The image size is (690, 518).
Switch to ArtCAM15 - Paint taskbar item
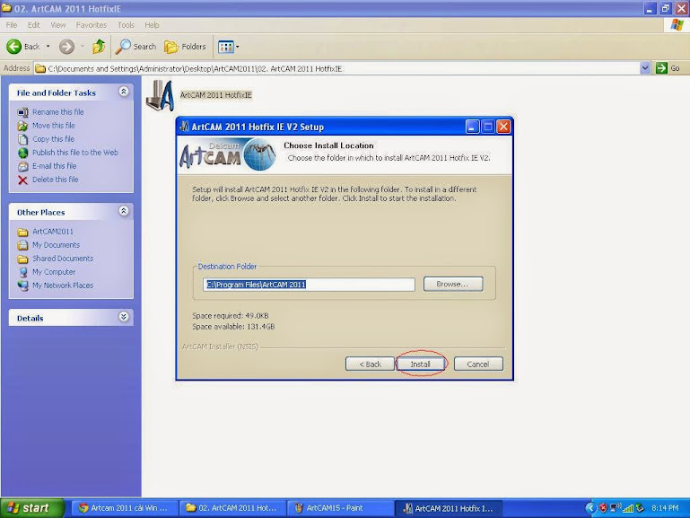(339, 508)
